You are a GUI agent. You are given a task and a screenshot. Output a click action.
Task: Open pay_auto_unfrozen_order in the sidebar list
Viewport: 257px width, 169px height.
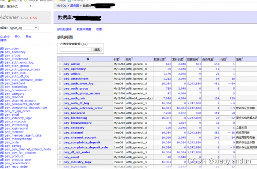pyautogui.click(x=24, y=80)
